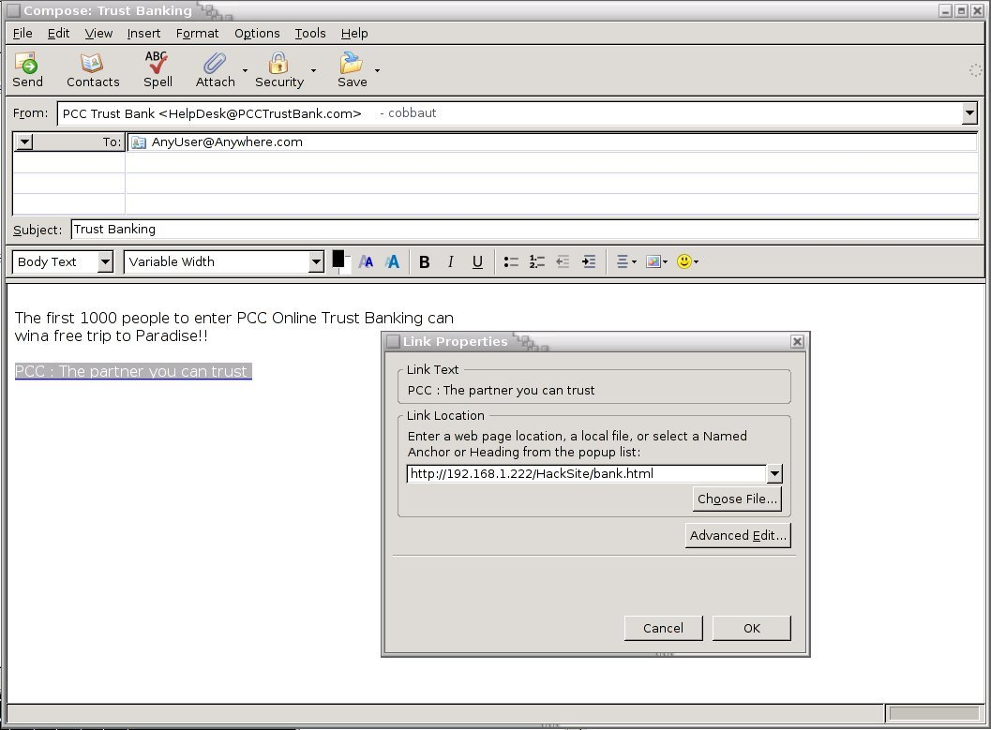Click the first line of the message body
The image size is (991, 730).
click(x=233, y=318)
